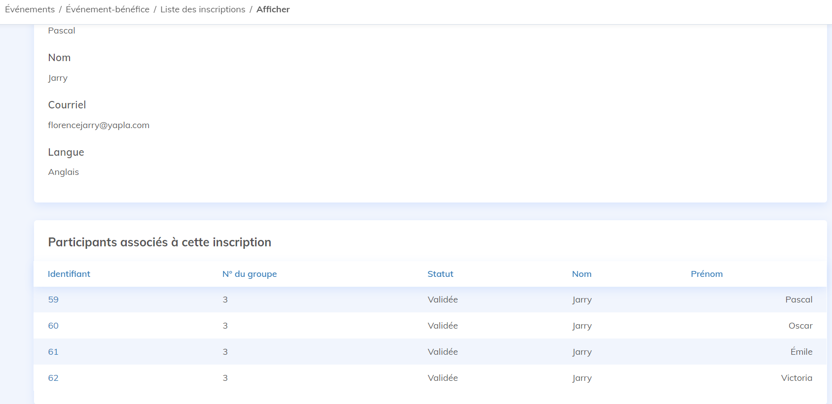Open participant with identifier 62
This screenshot has height=404, width=832.
click(53, 378)
